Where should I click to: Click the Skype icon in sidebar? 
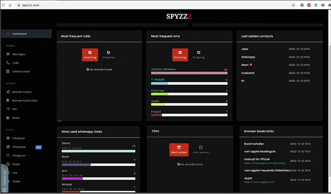pyautogui.click(x=8, y=164)
